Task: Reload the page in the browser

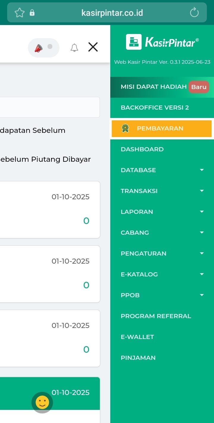Action: pos(194,13)
